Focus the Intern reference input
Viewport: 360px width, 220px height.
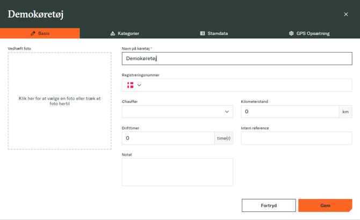[x=296, y=138]
